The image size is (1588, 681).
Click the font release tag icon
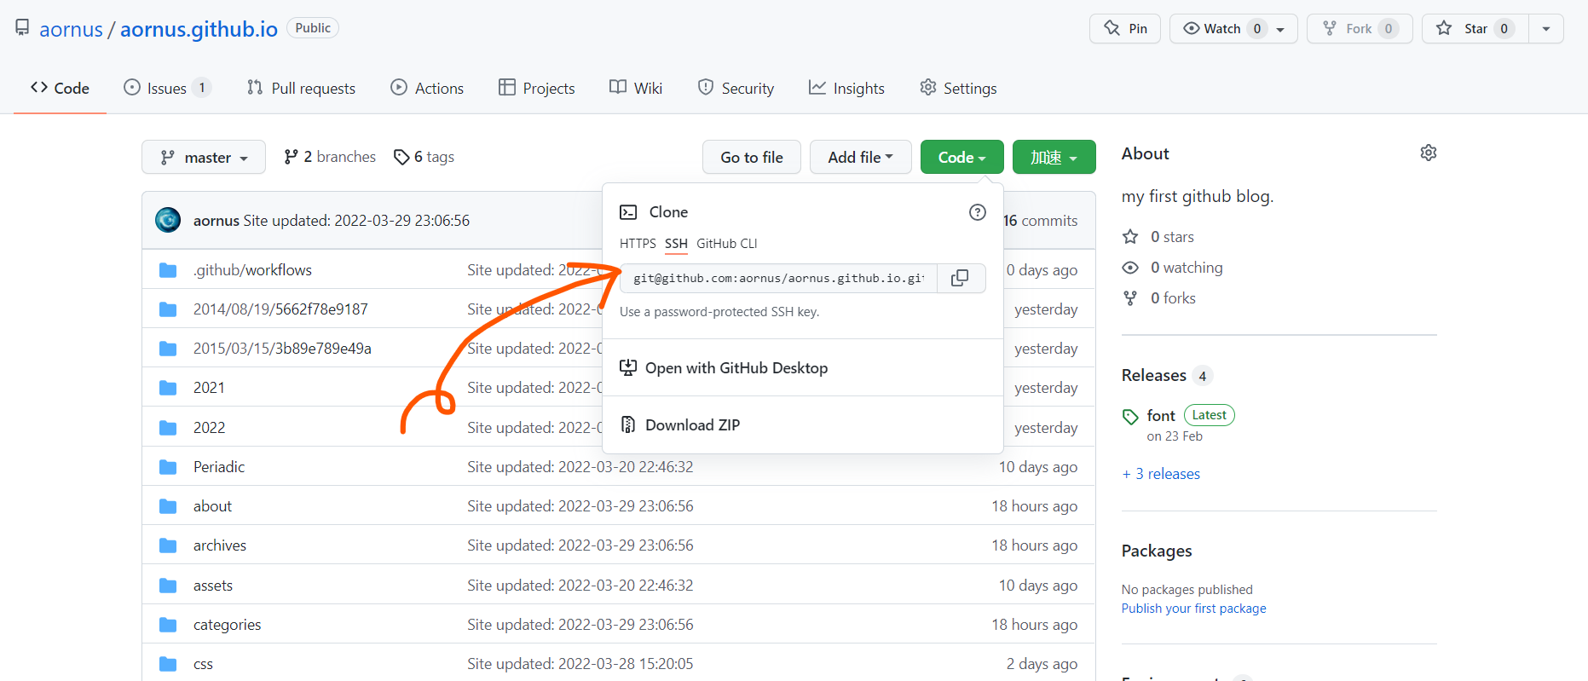click(x=1130, y=417)
